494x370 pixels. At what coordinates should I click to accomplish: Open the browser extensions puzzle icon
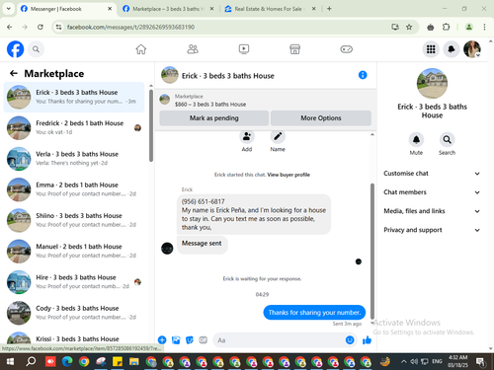[x=446, y=27]
